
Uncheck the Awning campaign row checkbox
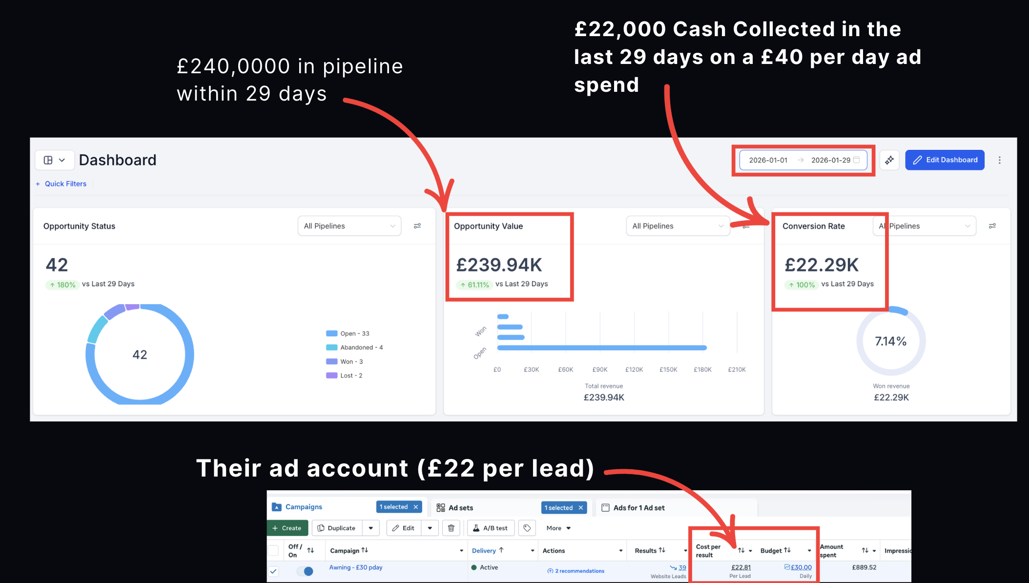[x=273, y=571]
